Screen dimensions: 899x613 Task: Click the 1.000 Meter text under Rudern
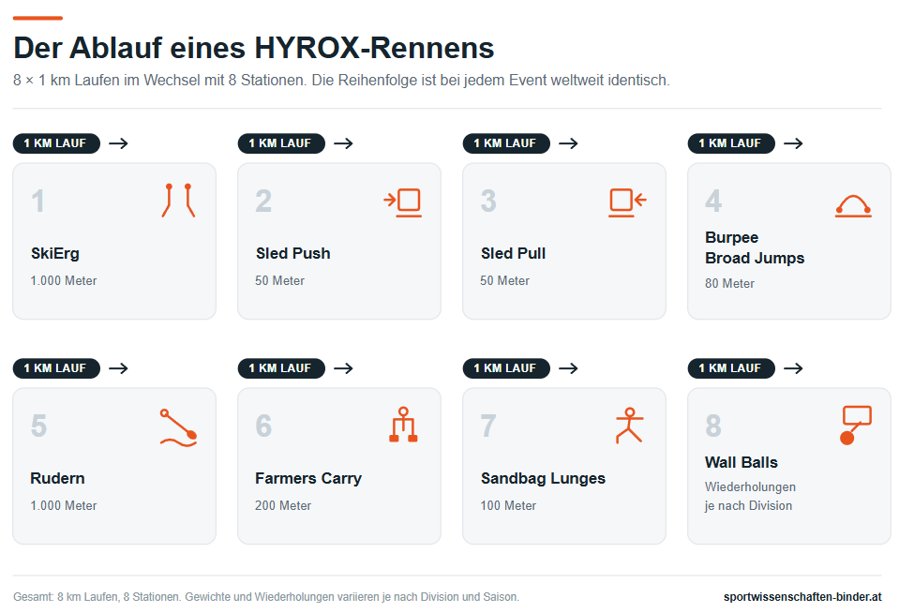click(x=64, y=506)
